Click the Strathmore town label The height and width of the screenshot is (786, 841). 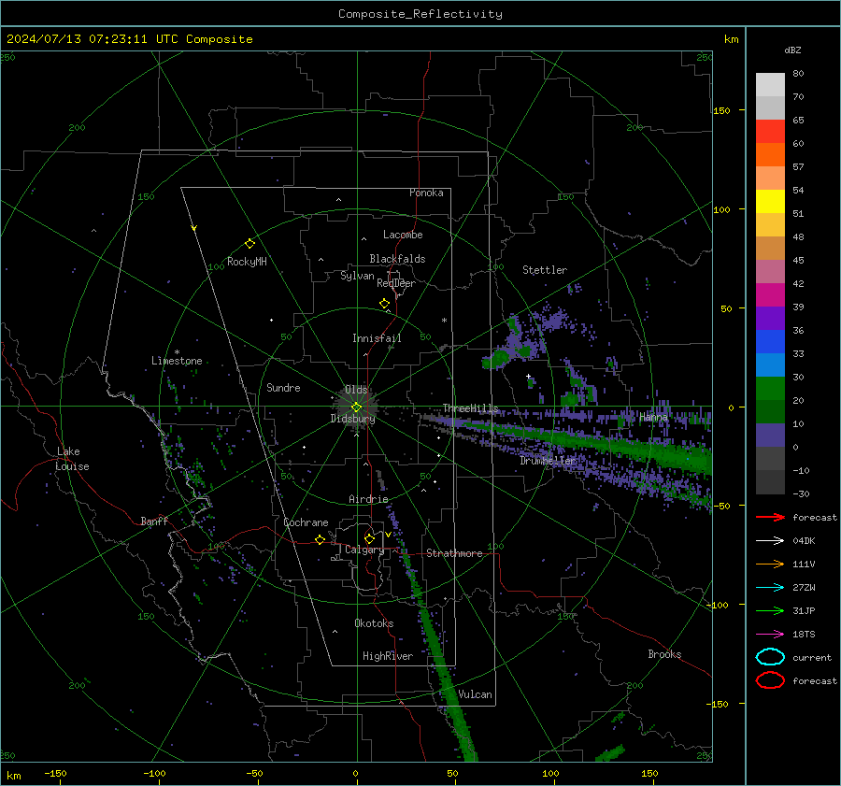[x=454, y=553]
